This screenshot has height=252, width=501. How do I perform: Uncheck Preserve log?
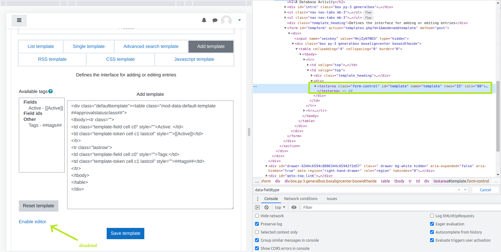(257, 224)
